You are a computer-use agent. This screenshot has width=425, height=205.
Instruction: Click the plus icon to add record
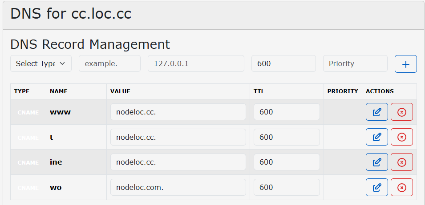405,64
